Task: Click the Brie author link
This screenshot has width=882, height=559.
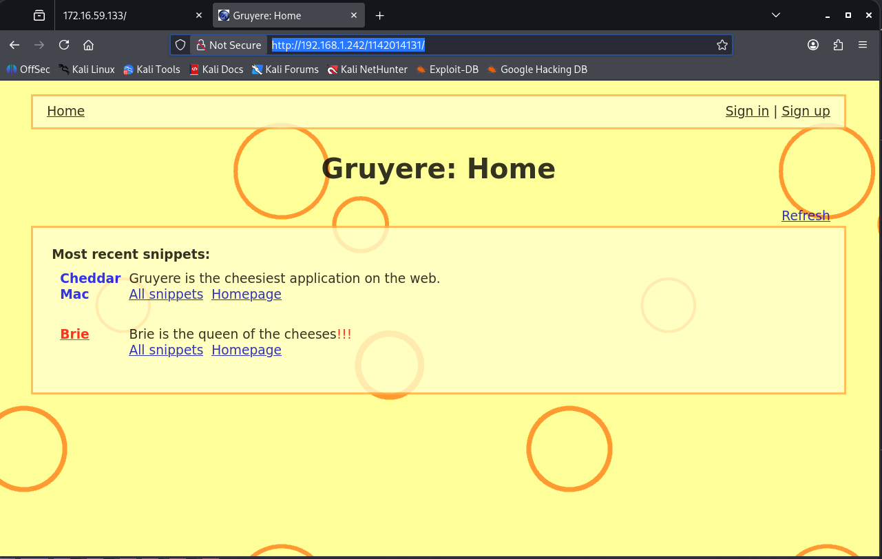Action: point(74,334)
